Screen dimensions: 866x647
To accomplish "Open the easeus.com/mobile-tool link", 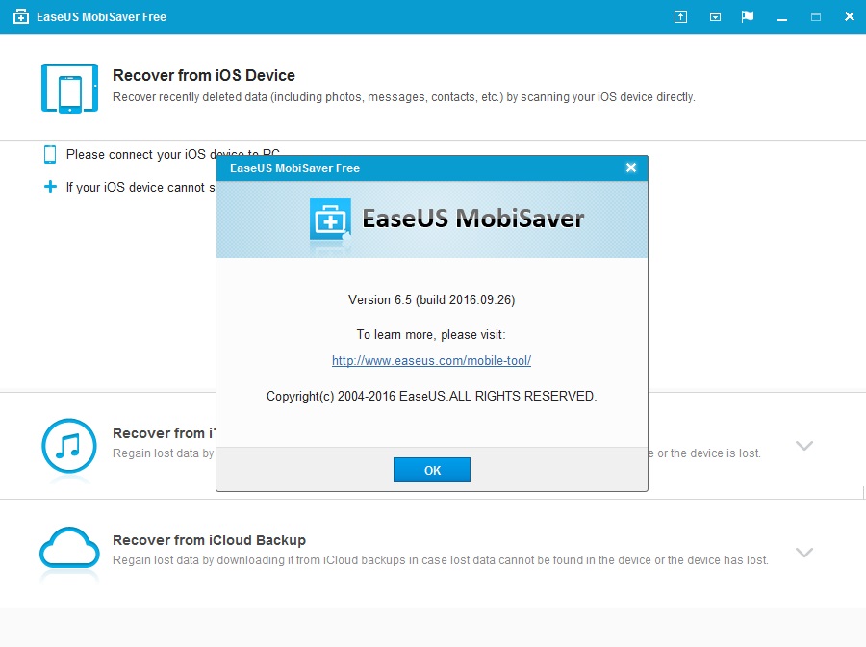I will 431,360.
